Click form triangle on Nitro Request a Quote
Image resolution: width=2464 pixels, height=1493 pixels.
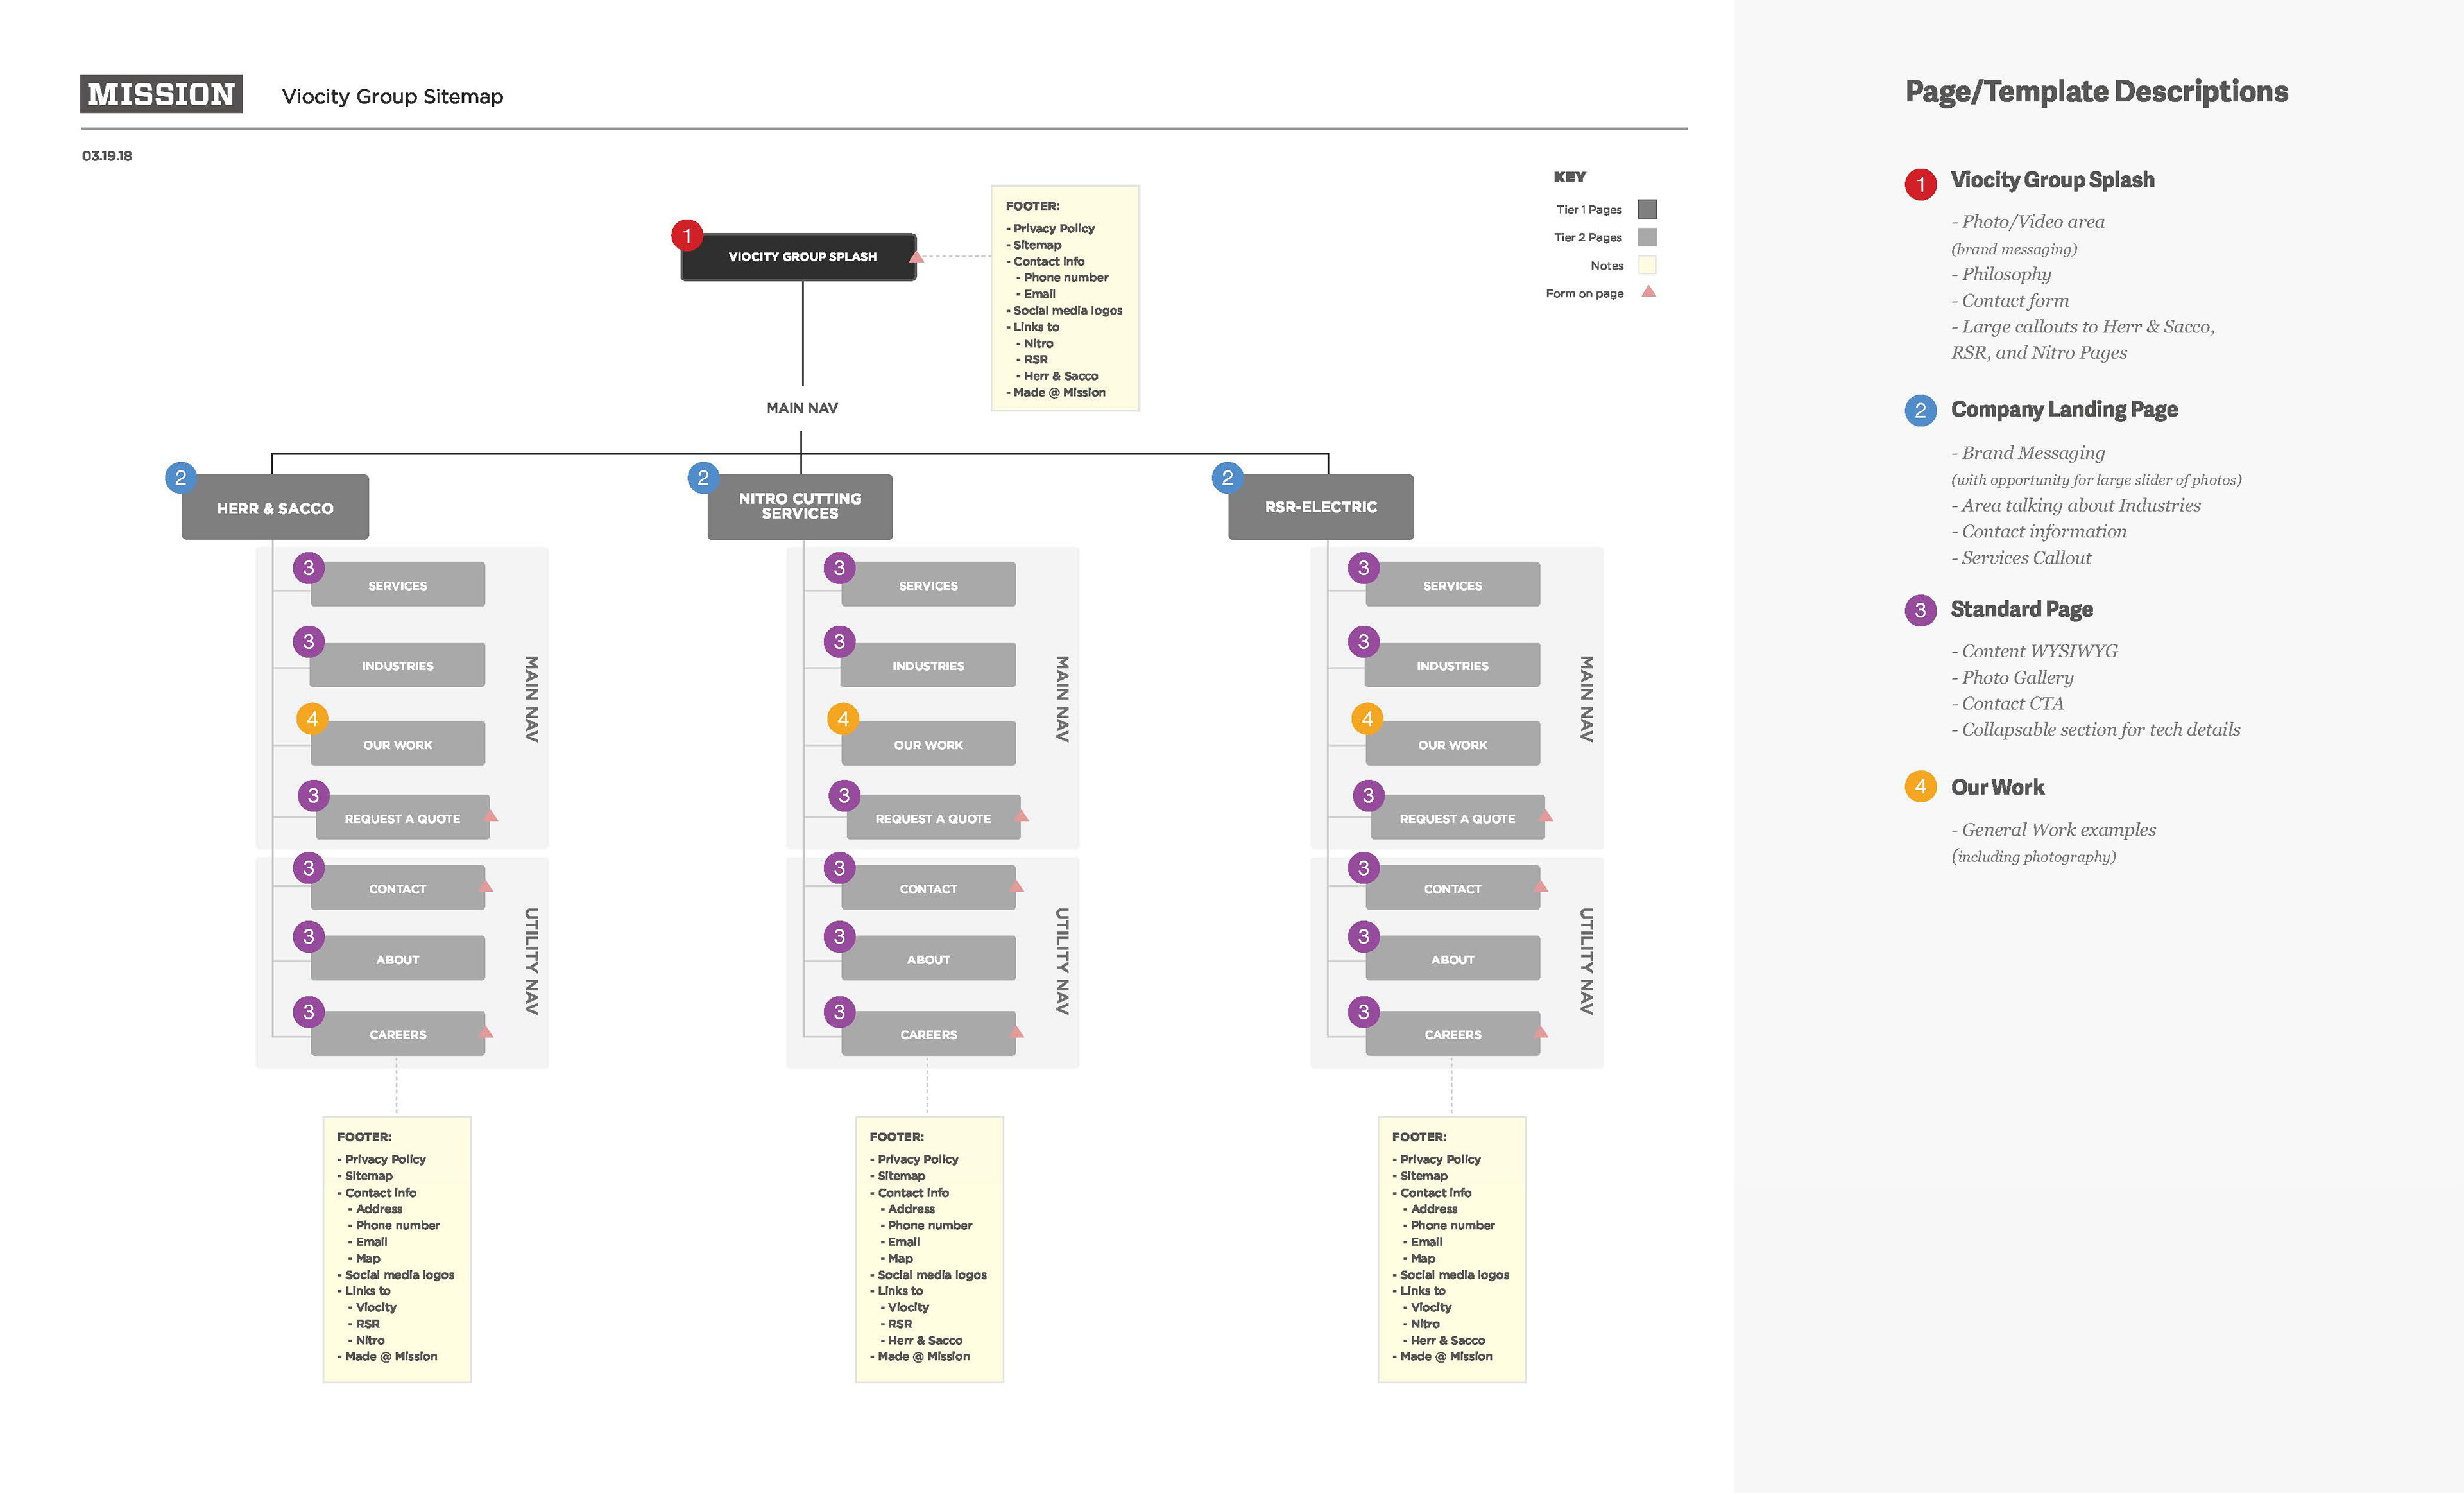point(1021,815)
